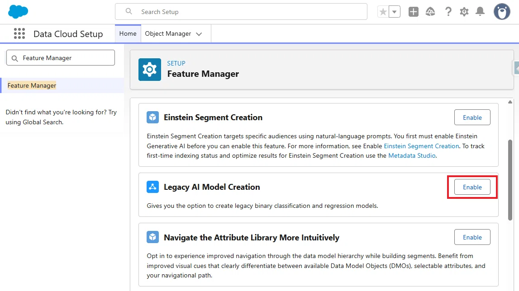Click the Legacy AI Model Creation heading

coord(212,187)
